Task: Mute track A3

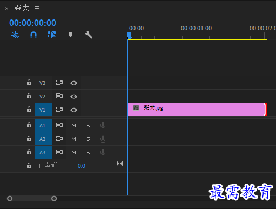Action: tap(73, 152)
